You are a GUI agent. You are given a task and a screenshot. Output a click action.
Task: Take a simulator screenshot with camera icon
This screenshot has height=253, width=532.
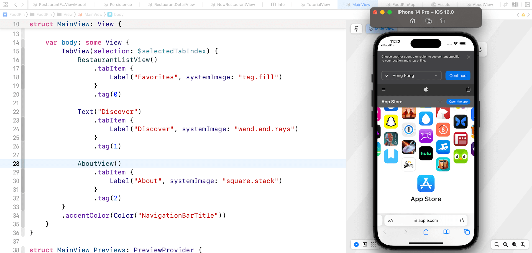click(428, 21)
